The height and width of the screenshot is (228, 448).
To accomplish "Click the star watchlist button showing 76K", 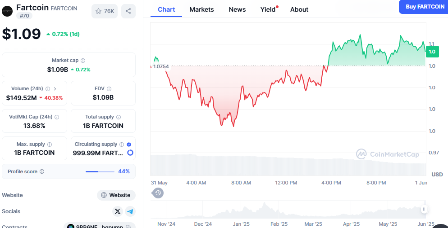I will [105, 11].
